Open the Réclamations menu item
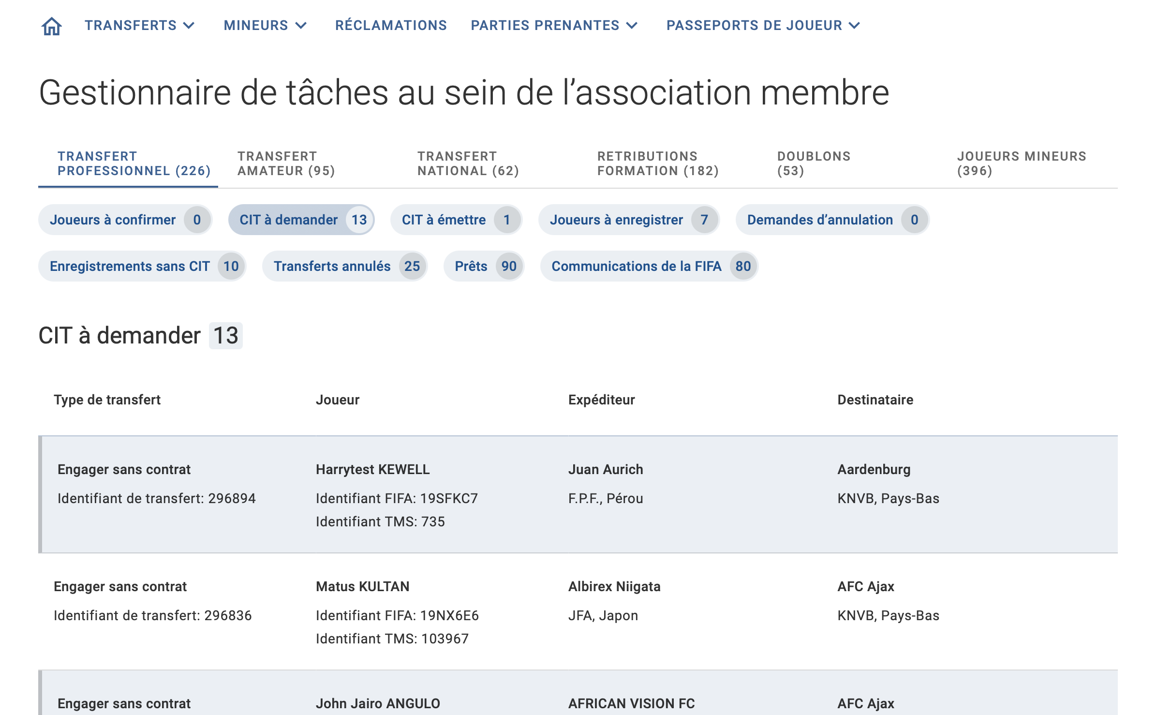This screenshot has height=715, width=1157. pyautogui.click(x=391, y=25)
